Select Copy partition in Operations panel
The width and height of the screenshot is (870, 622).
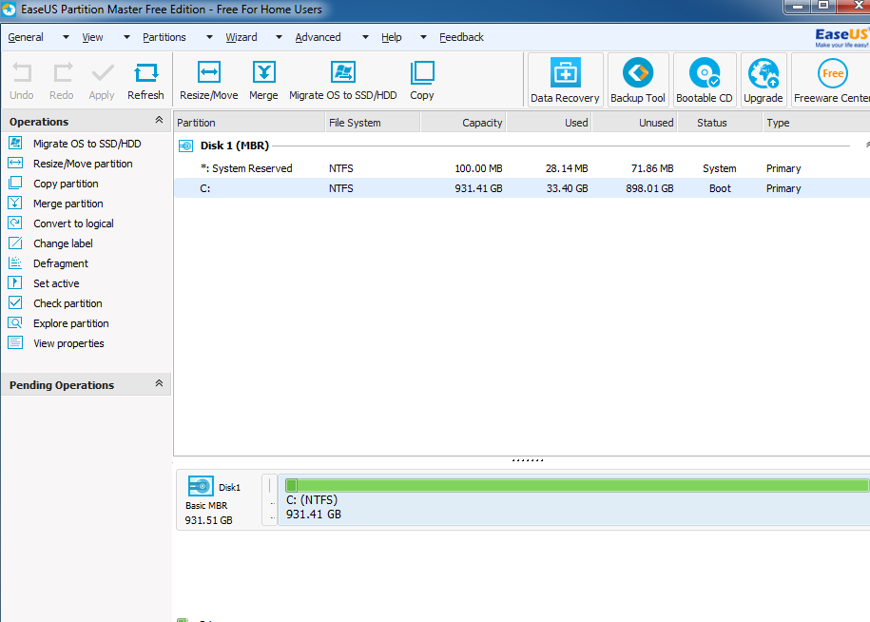tap(66, 184)
